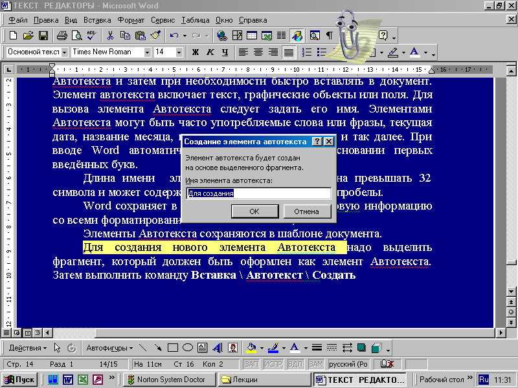518x388 pixels.
Task: Toggle underline Ч formatting
Action: (225, 52)
